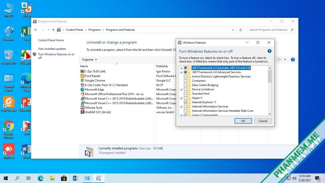Enable Device Lockdown checkbox
Image resolution: width=325 pixels, height=183 pixels.
(x=185, y=89)
